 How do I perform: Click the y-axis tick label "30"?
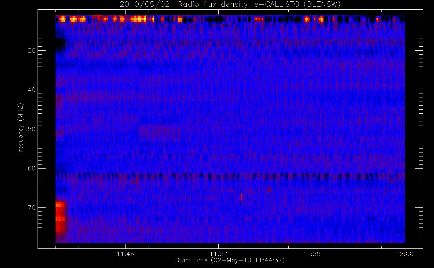32,50
